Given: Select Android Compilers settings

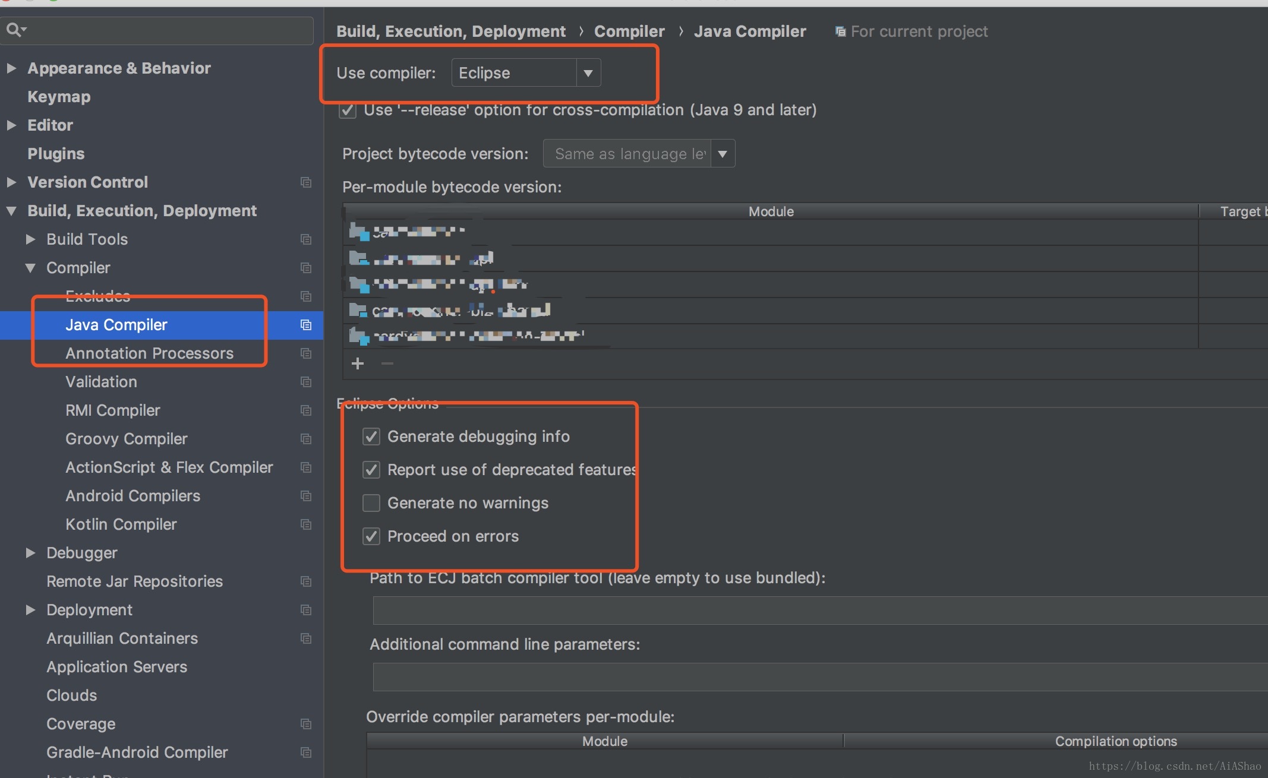Looking at the screenshot, I should 133,496.
